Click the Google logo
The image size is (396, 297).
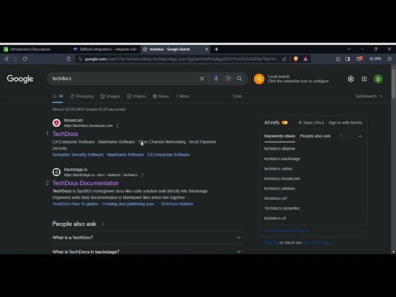click(20, 79)
